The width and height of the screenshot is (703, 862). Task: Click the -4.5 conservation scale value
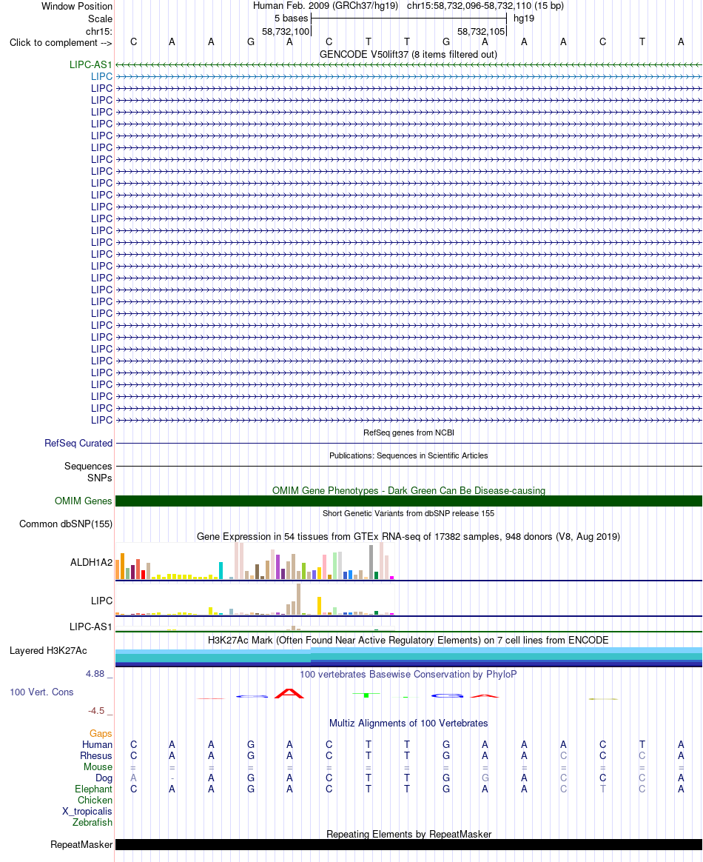(96, 711)
